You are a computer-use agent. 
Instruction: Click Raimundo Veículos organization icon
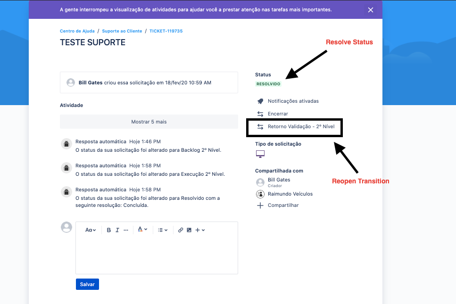tap(260, 194)
